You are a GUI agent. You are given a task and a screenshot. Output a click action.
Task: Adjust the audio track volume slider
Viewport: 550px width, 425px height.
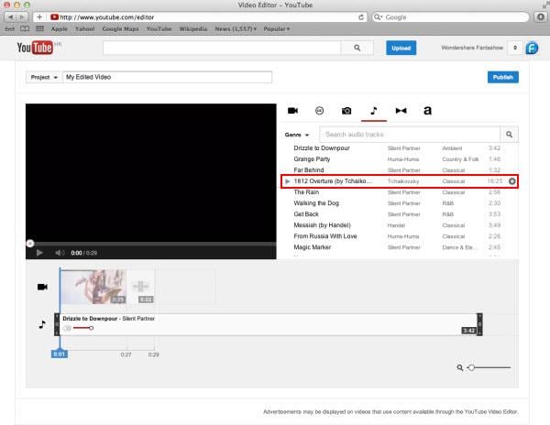(x=83, y=328)
